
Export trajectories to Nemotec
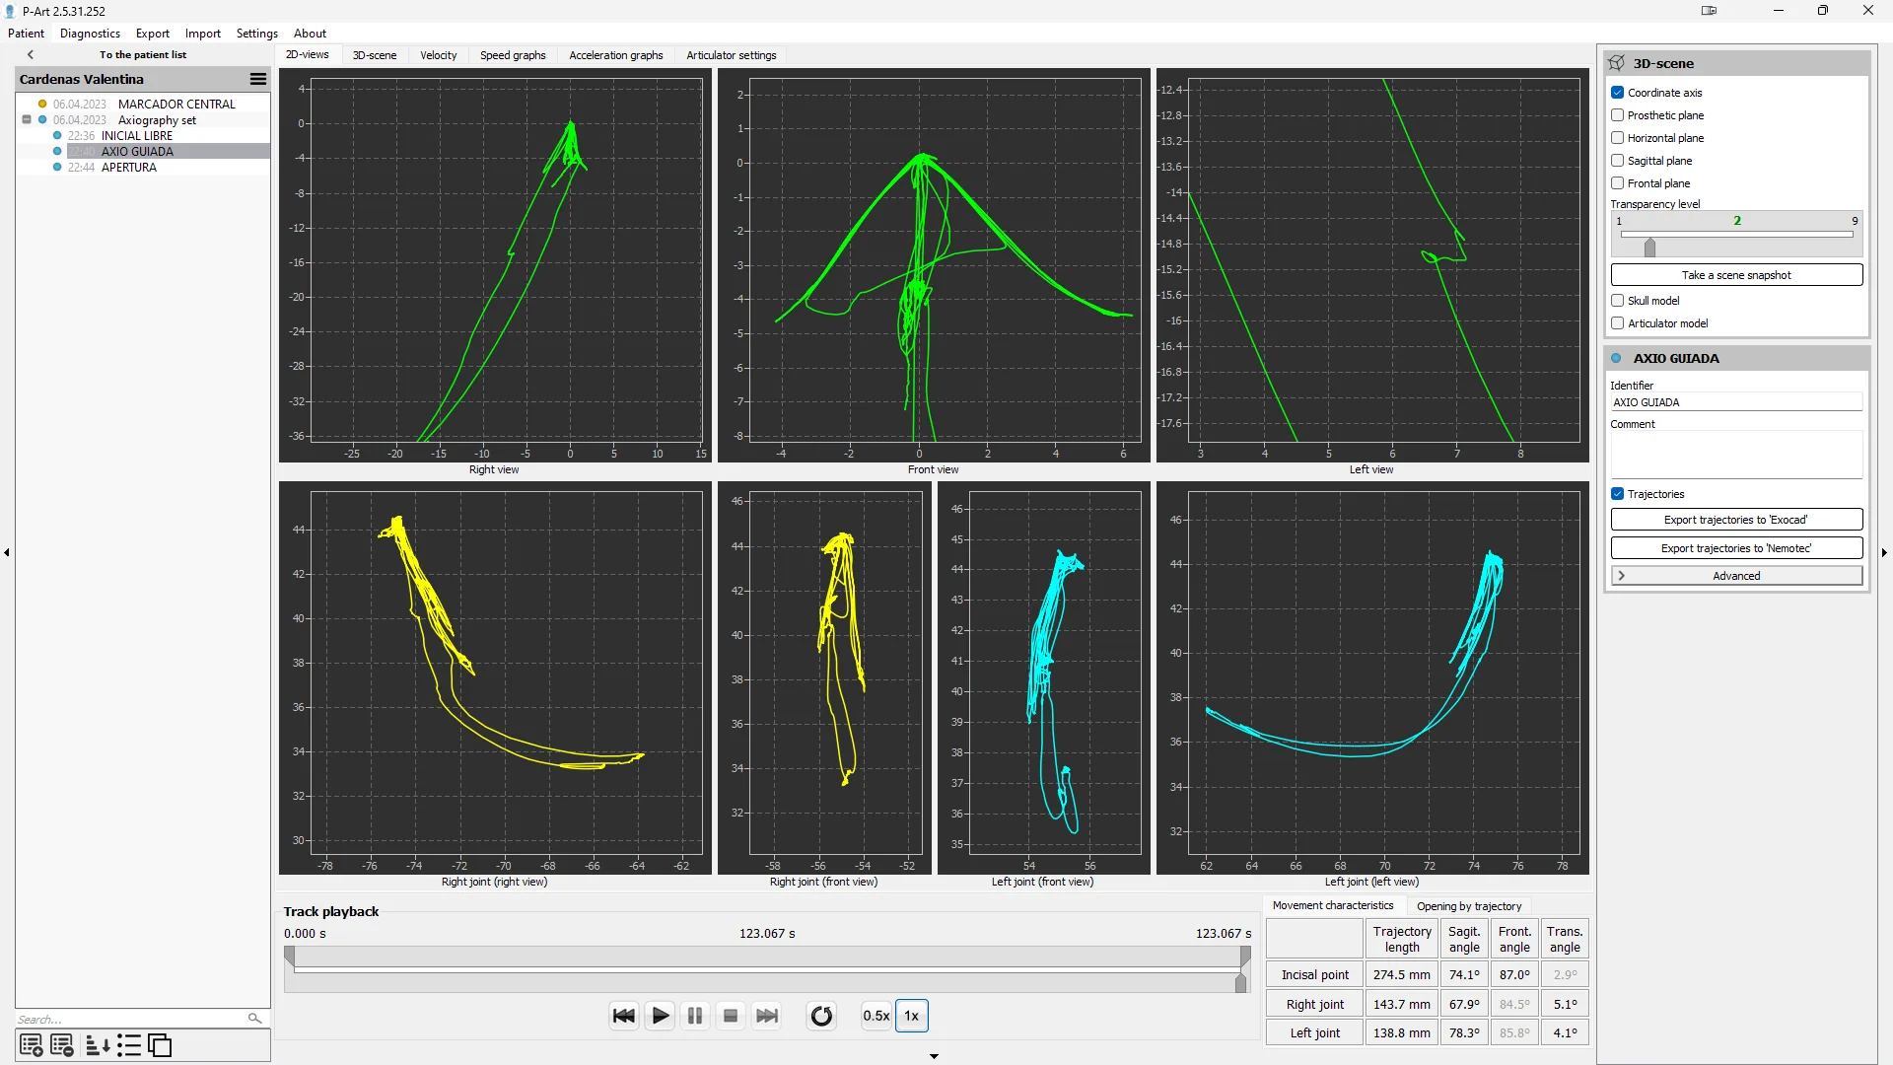[x=1736, y=548]
